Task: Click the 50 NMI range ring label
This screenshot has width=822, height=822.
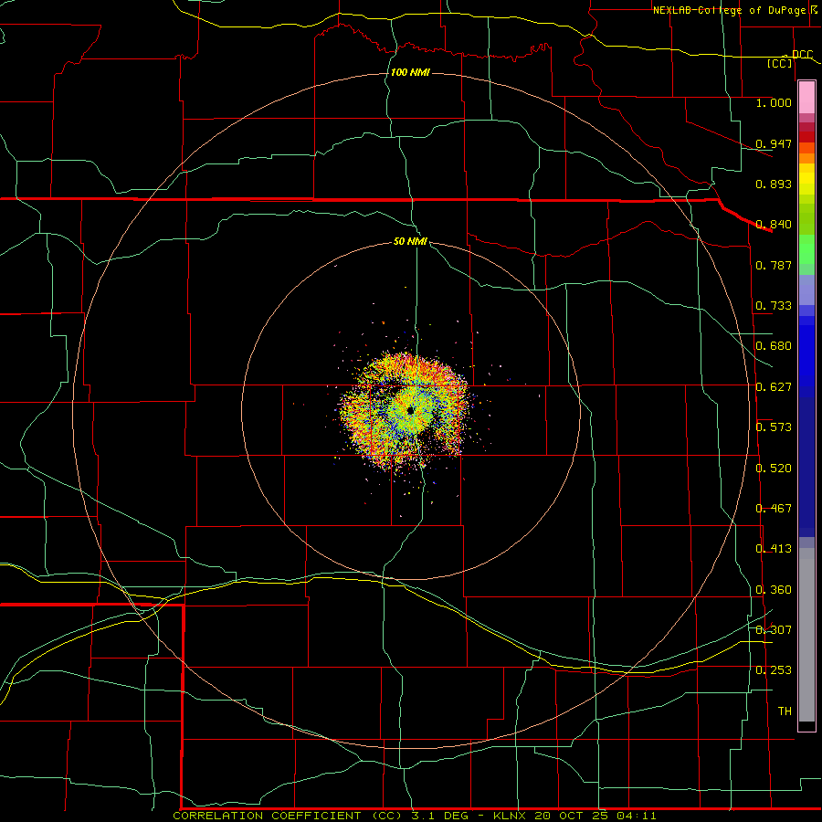Action: (410, 241)
